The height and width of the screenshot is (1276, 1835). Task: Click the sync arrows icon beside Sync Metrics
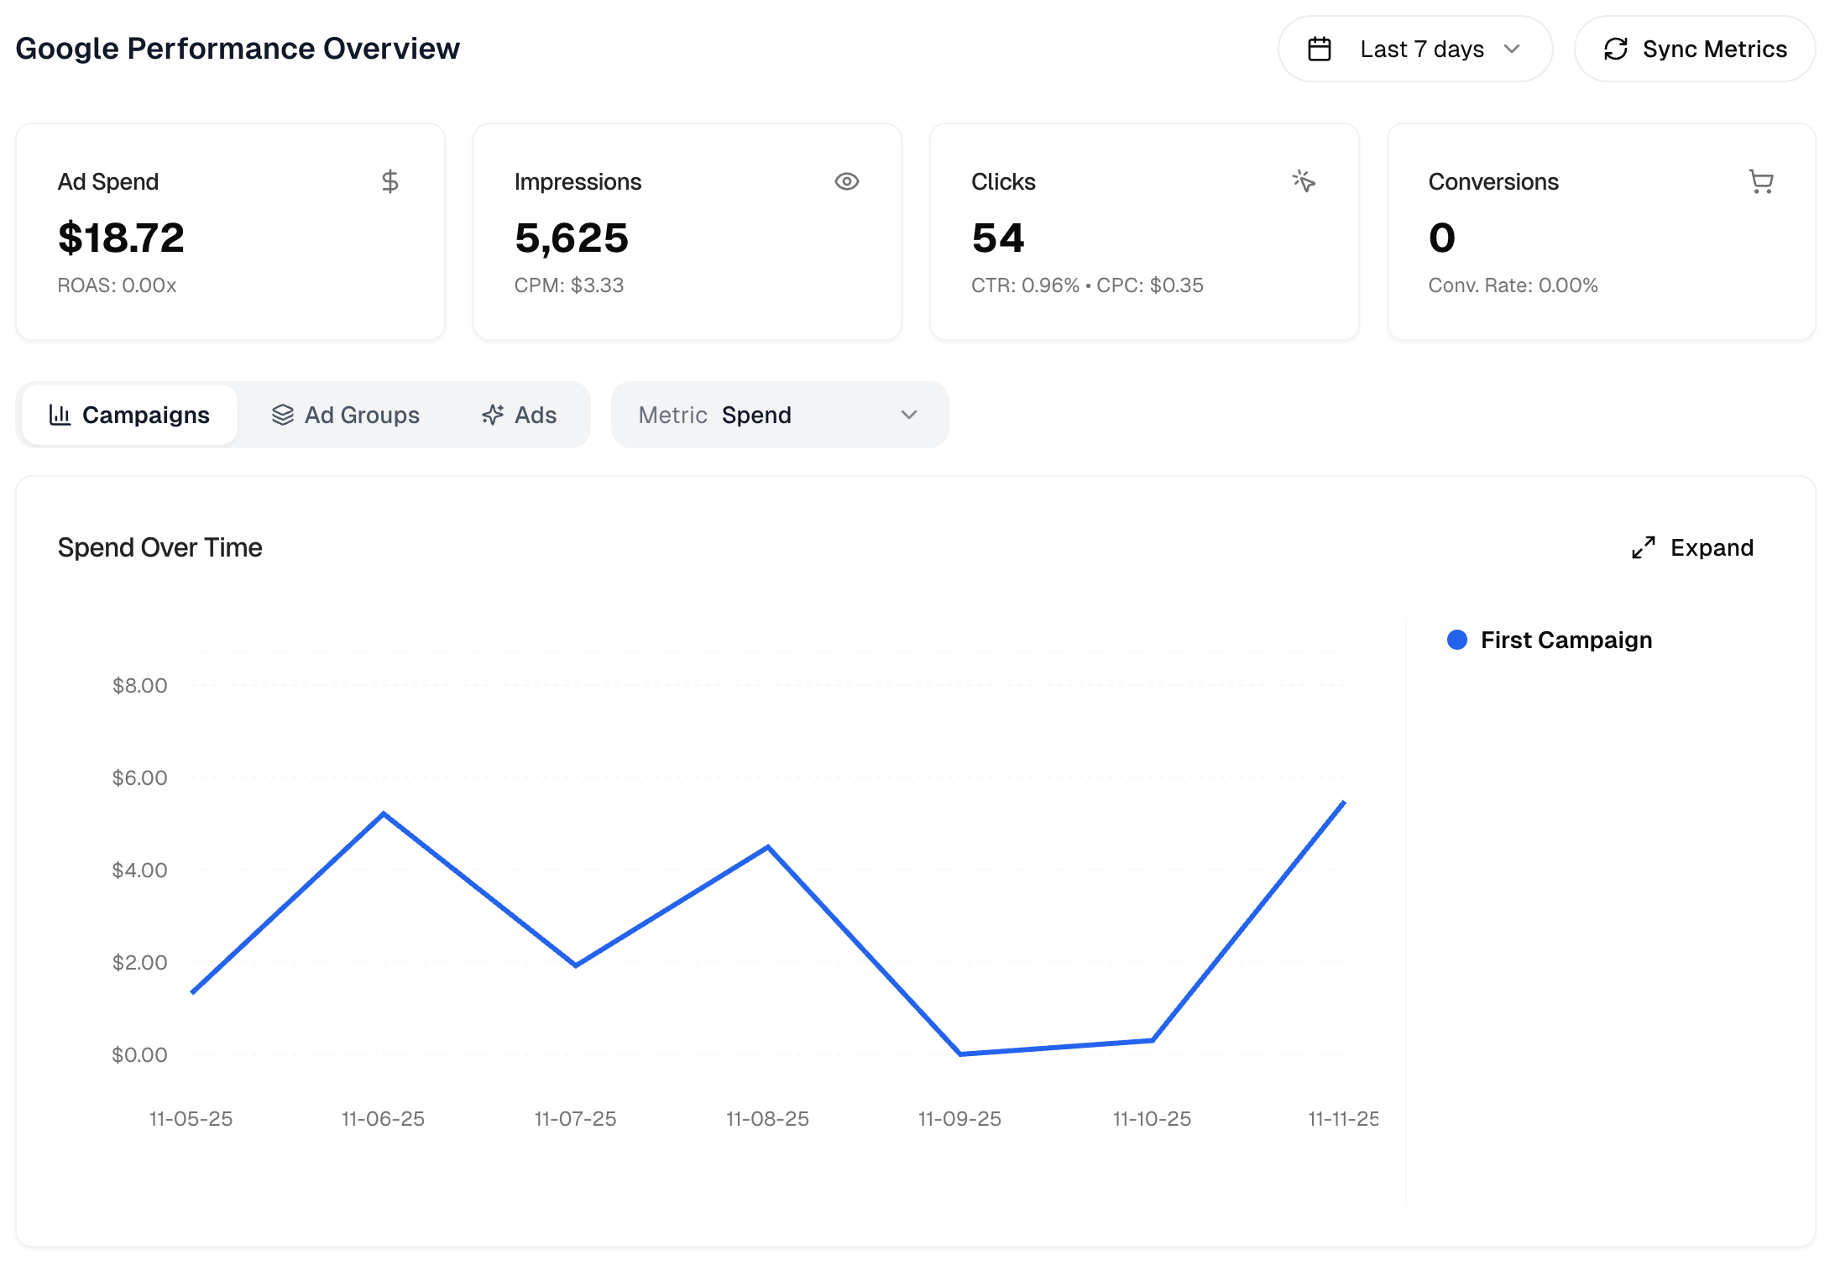click(x=1616, y=49)
